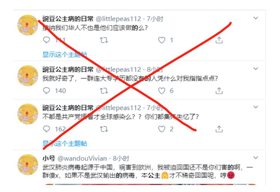
Task: Share the tweet about 集体失忆
Action: click(x=219, y=129)
